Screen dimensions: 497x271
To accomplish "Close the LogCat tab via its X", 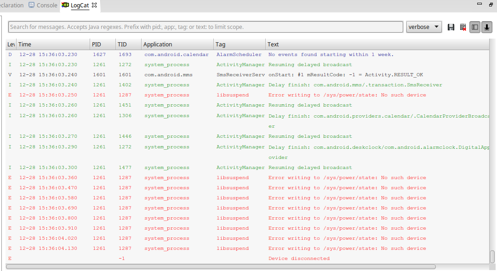I will click(94, 6).
